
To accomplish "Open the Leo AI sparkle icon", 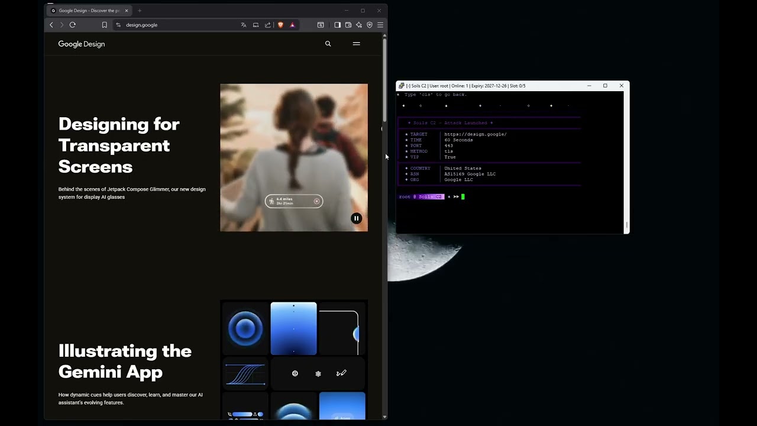I will pyautogui.click(x=359, y=25).
